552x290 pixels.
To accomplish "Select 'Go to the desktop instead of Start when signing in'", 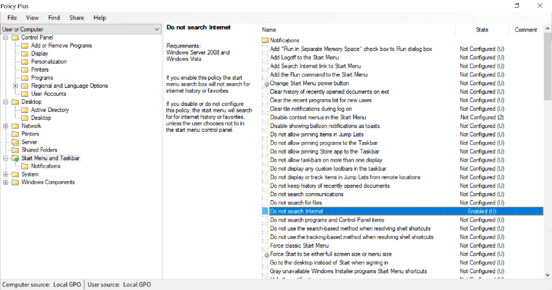I will point(329,263).
